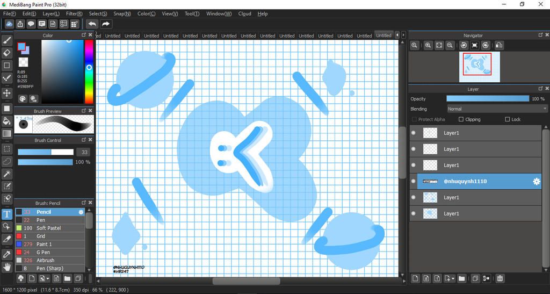Delete layer using trash icon
This screenshot has height=294, width=550.
[x=500, y=278]
